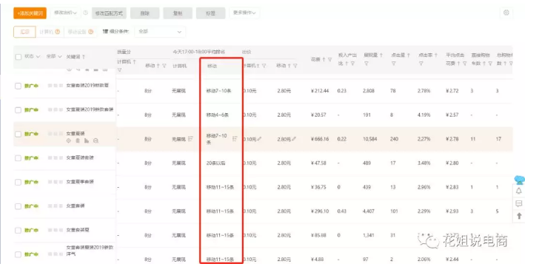Click the help icon on 计算机 tab
The height and width of the screenshot is (278, 539).
click(x=58, y=32)
